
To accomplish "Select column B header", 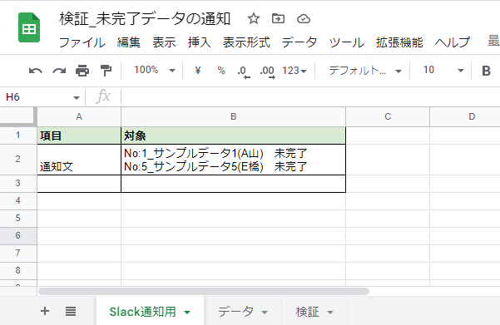I will tap(234, 117).
